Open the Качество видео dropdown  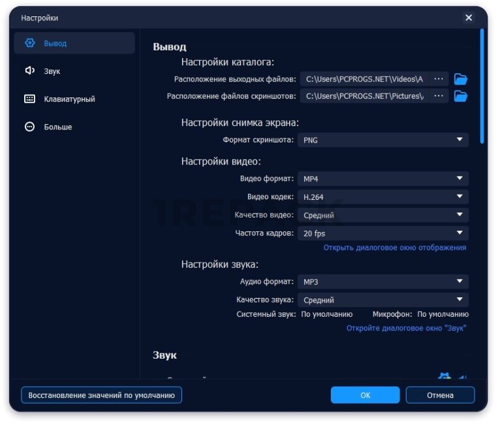pyautogui.click(x=383, y=215)
